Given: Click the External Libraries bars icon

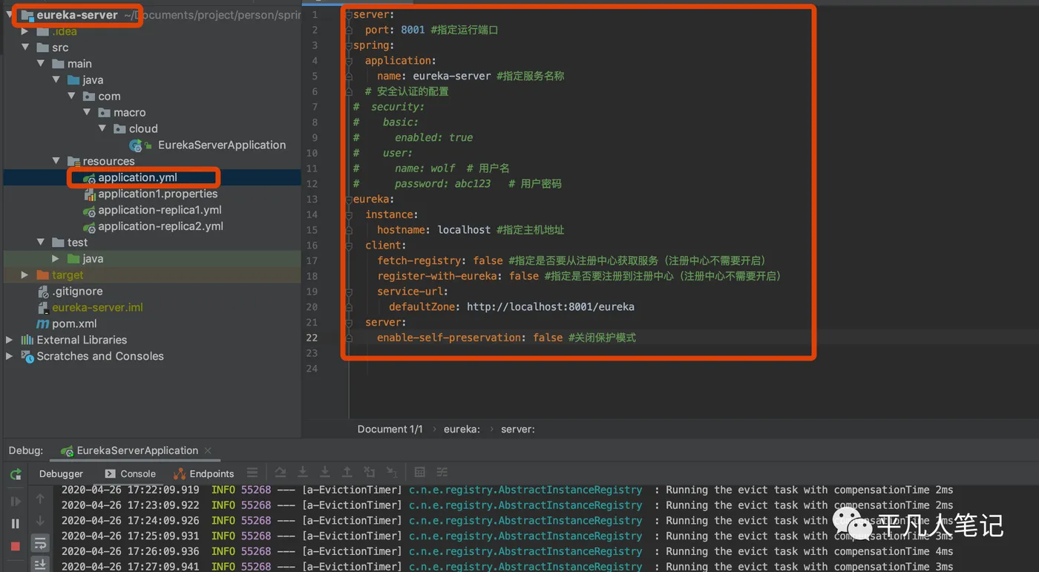Looking at the screenshot, I should pyautogui.click(x=27, y=340).
